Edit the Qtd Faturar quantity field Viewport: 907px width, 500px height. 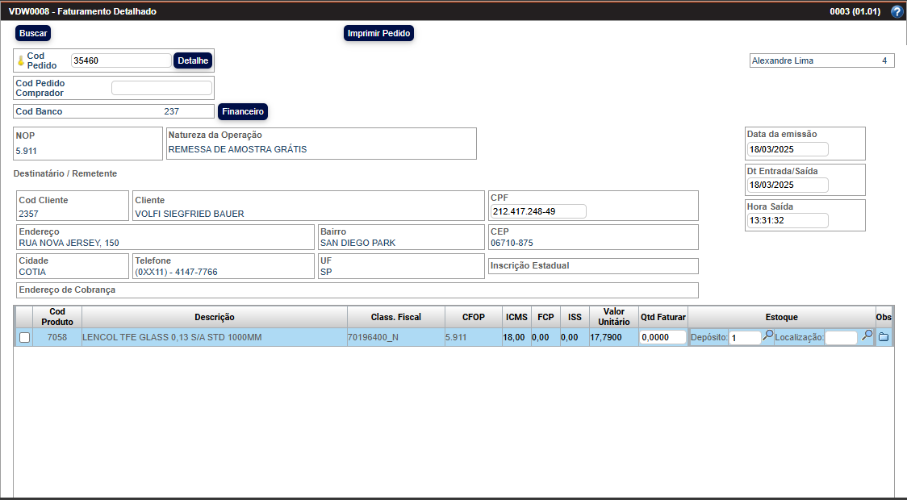coord(662,338)
